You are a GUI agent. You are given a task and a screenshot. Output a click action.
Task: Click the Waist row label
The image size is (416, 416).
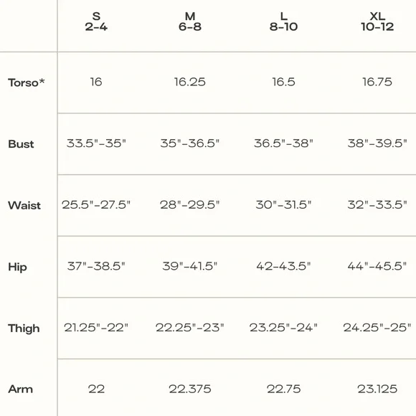click(x=24, y=205)
